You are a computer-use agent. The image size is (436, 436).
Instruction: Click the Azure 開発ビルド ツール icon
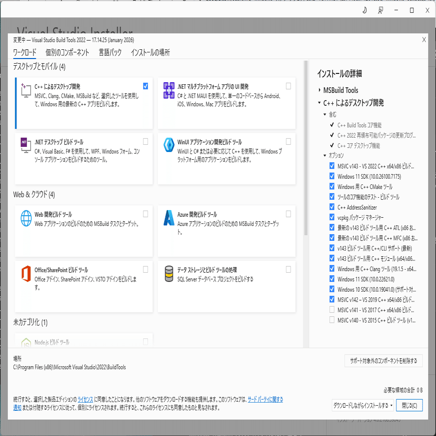point(169,218)
